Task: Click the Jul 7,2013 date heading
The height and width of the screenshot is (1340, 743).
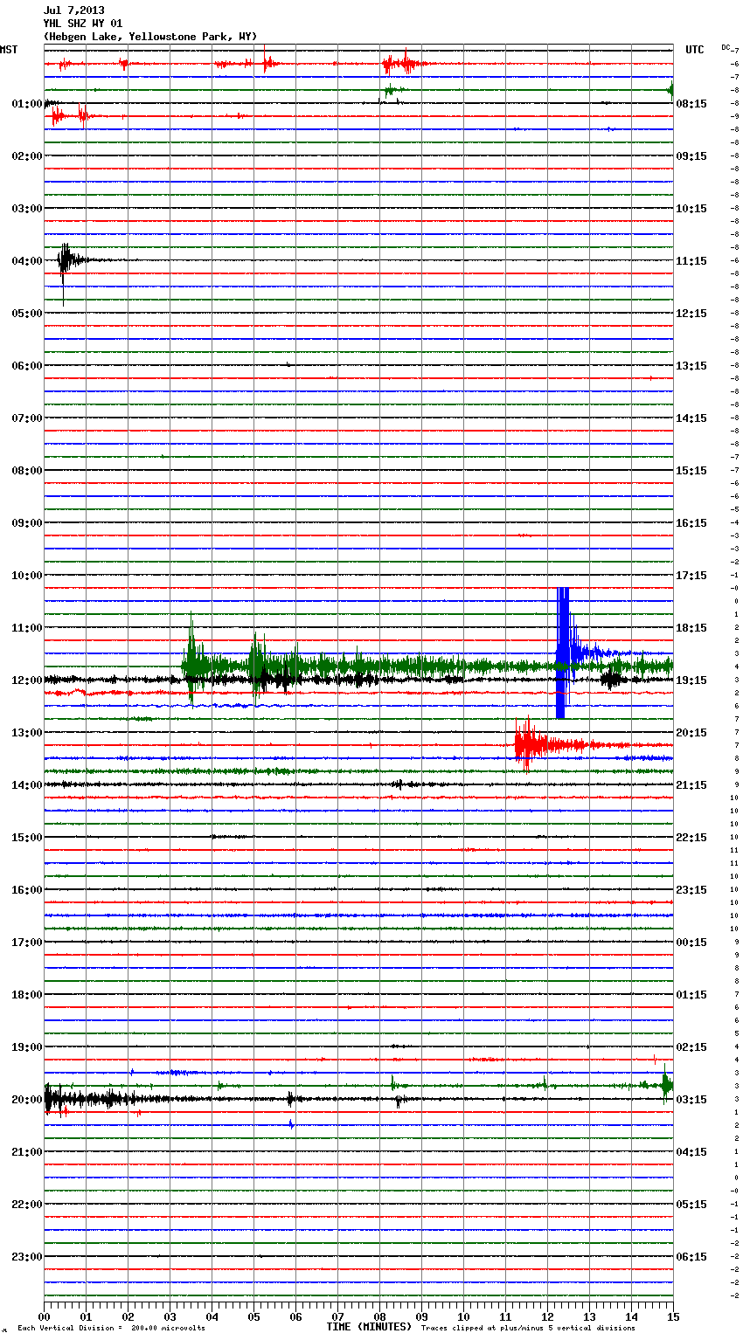Action: point(73,10)
